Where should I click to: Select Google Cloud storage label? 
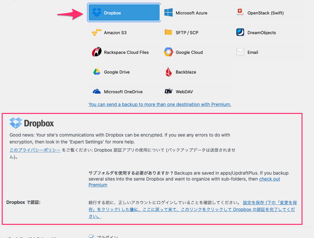pyautogui.click(x=189, y=52)
